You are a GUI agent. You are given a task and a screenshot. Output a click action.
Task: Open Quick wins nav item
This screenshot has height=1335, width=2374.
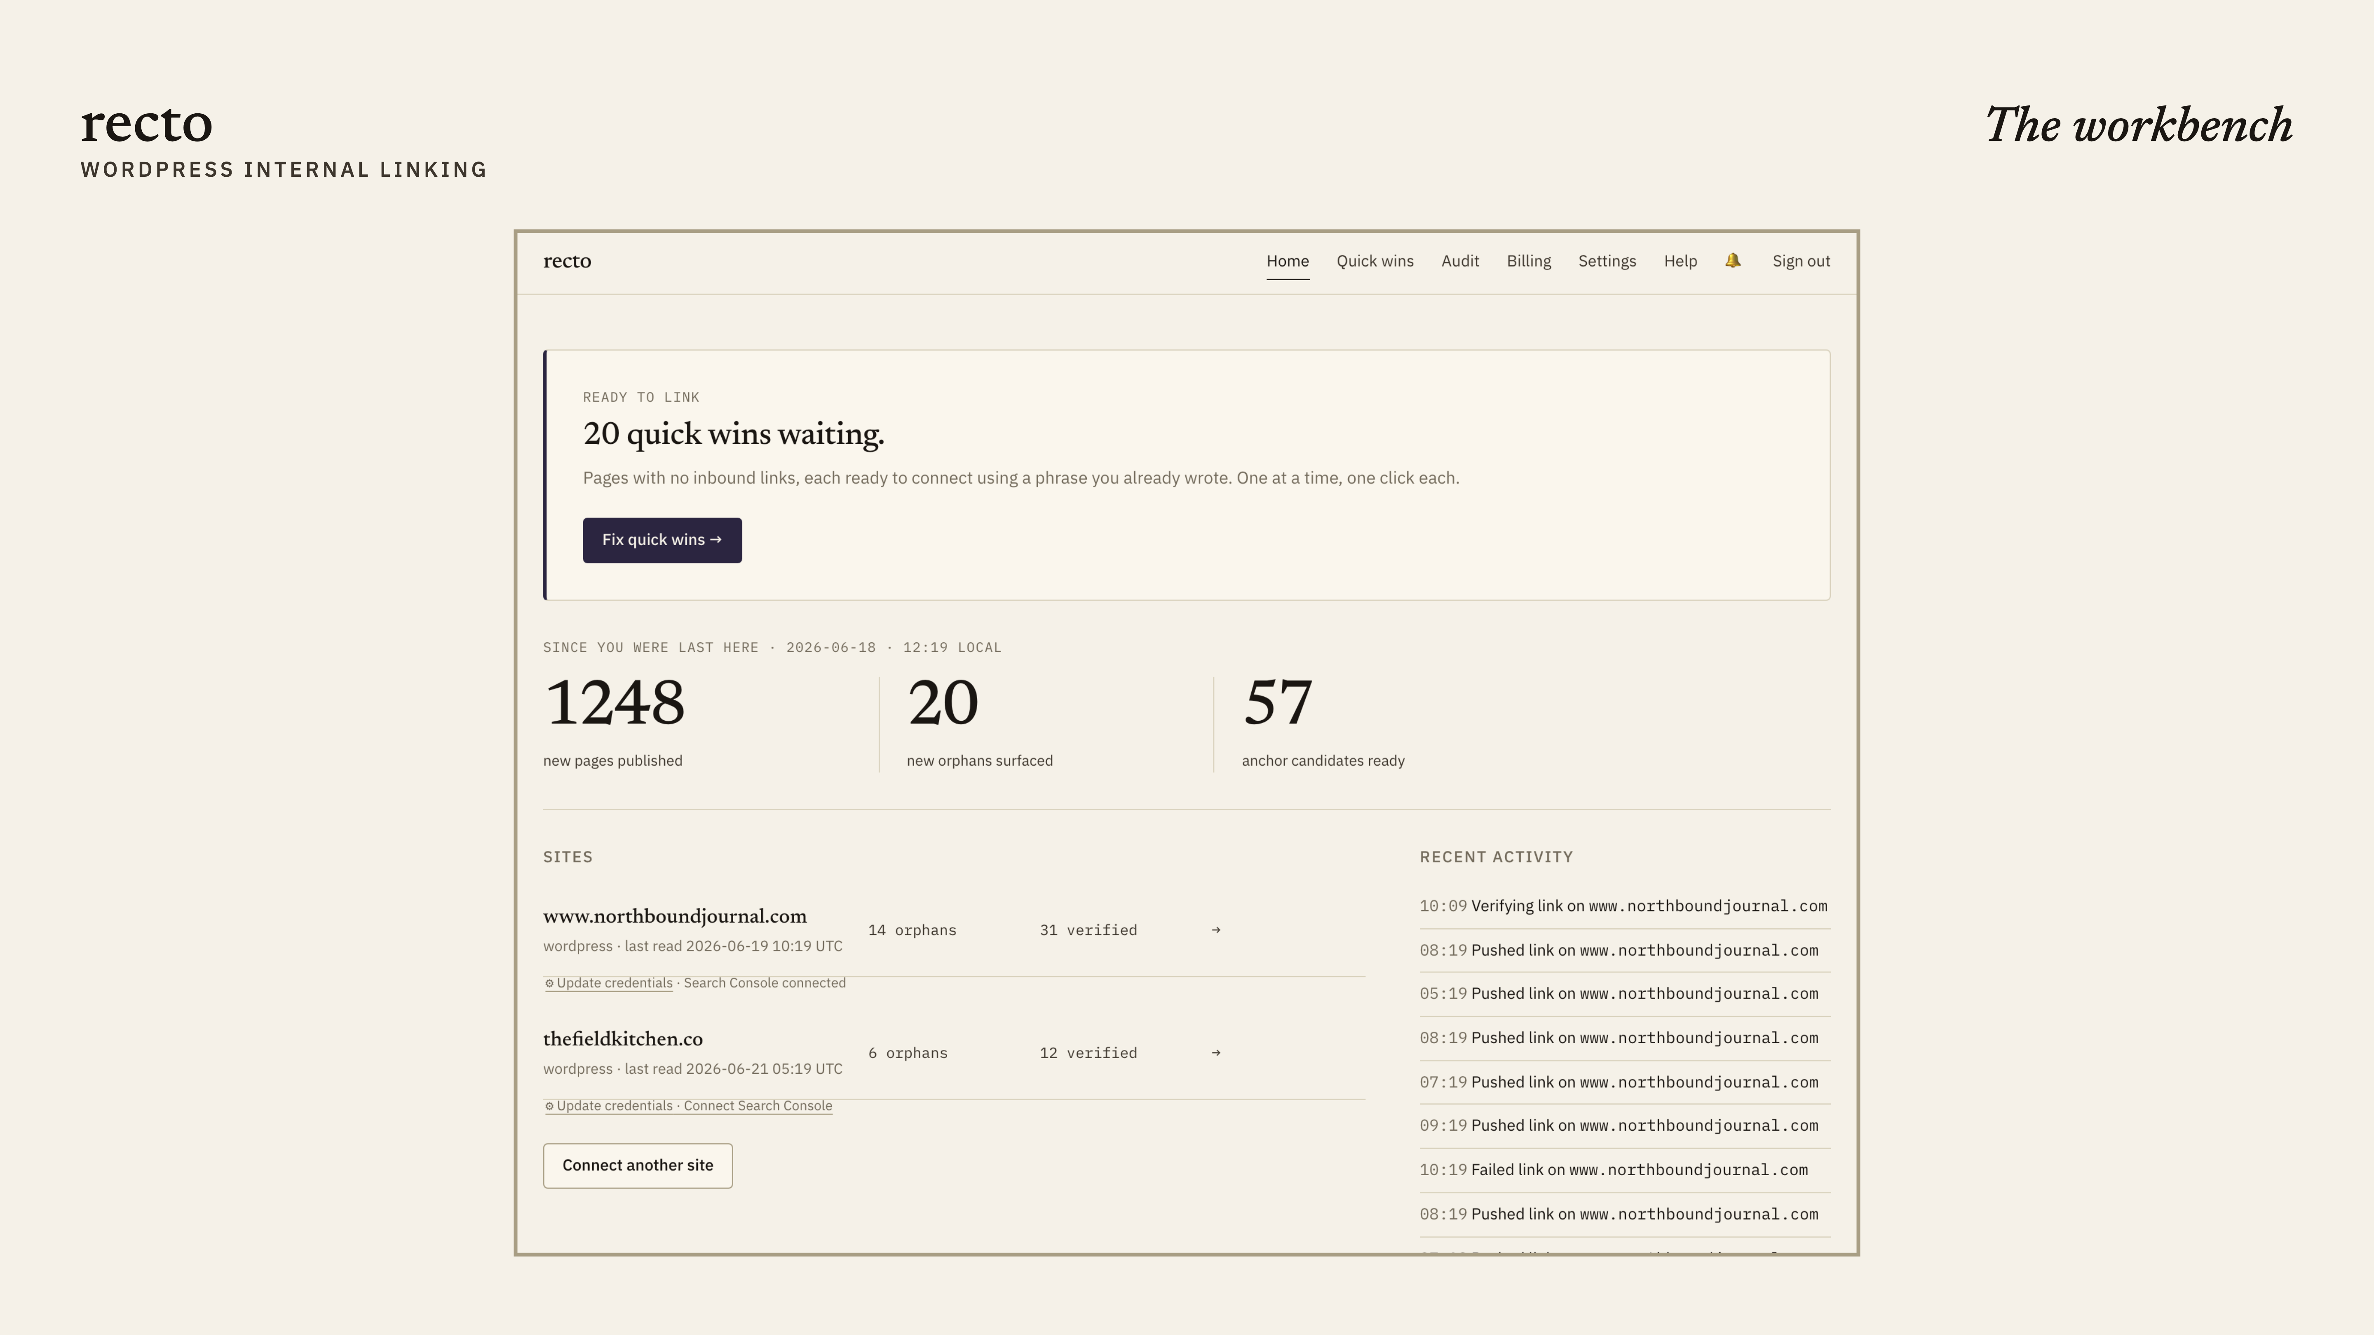pos(1375,262)
